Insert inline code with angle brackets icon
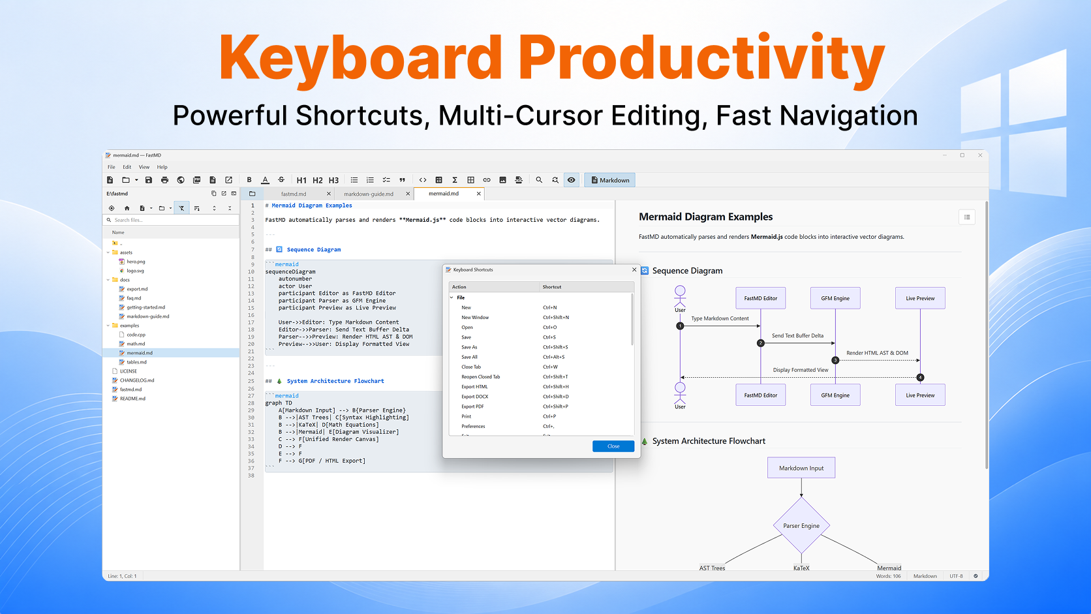Viewport: 1091px width, 614px height. pos(423,180)
